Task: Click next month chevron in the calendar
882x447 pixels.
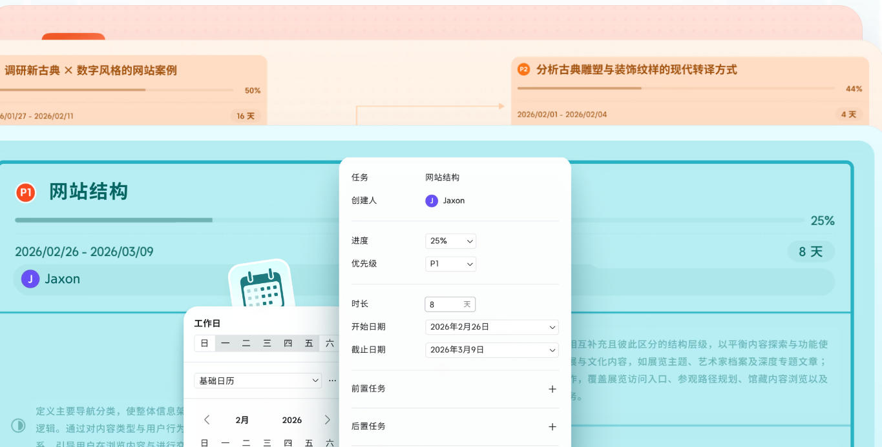Action: 329,419
